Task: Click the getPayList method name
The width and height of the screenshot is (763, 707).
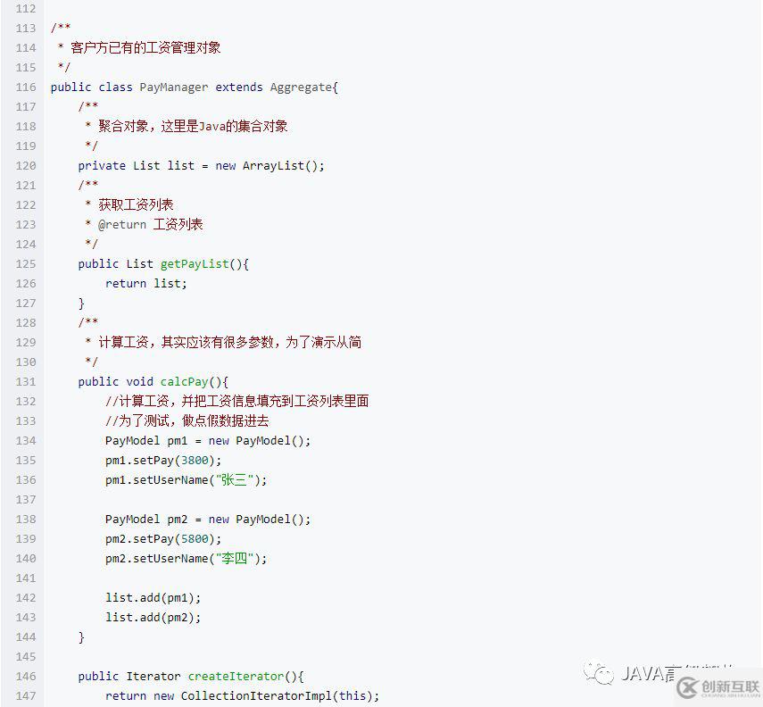Action: click(x=194, y=263)
